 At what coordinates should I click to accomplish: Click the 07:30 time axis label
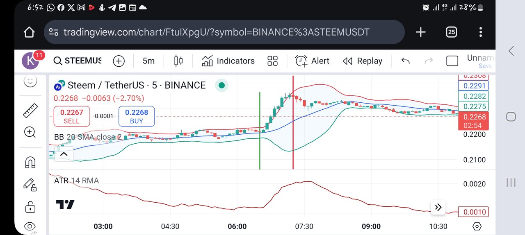(x=304, y=226)
